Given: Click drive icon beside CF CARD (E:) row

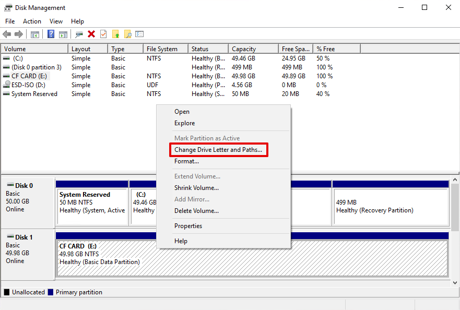Looking at the screenshot, I should click(6, 76).
